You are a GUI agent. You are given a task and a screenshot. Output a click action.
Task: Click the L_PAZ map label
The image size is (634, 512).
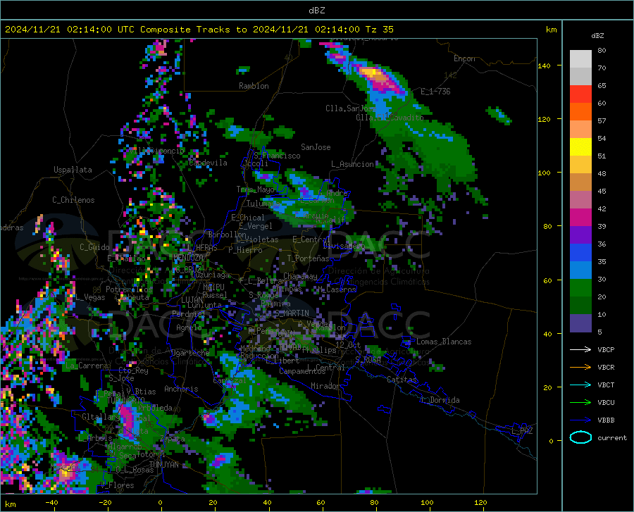(522, 431)
